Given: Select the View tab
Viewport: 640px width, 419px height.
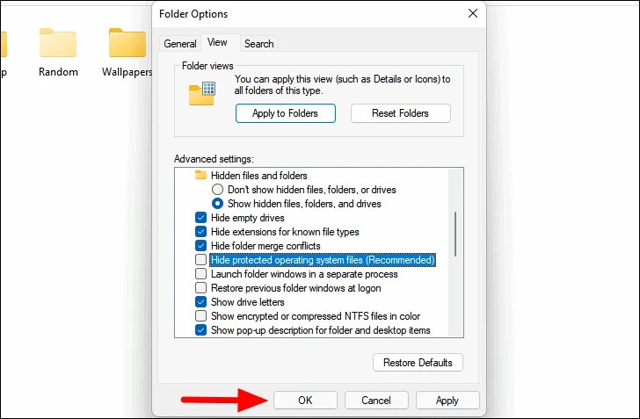Looking at the screenshot, I should 217,42.
